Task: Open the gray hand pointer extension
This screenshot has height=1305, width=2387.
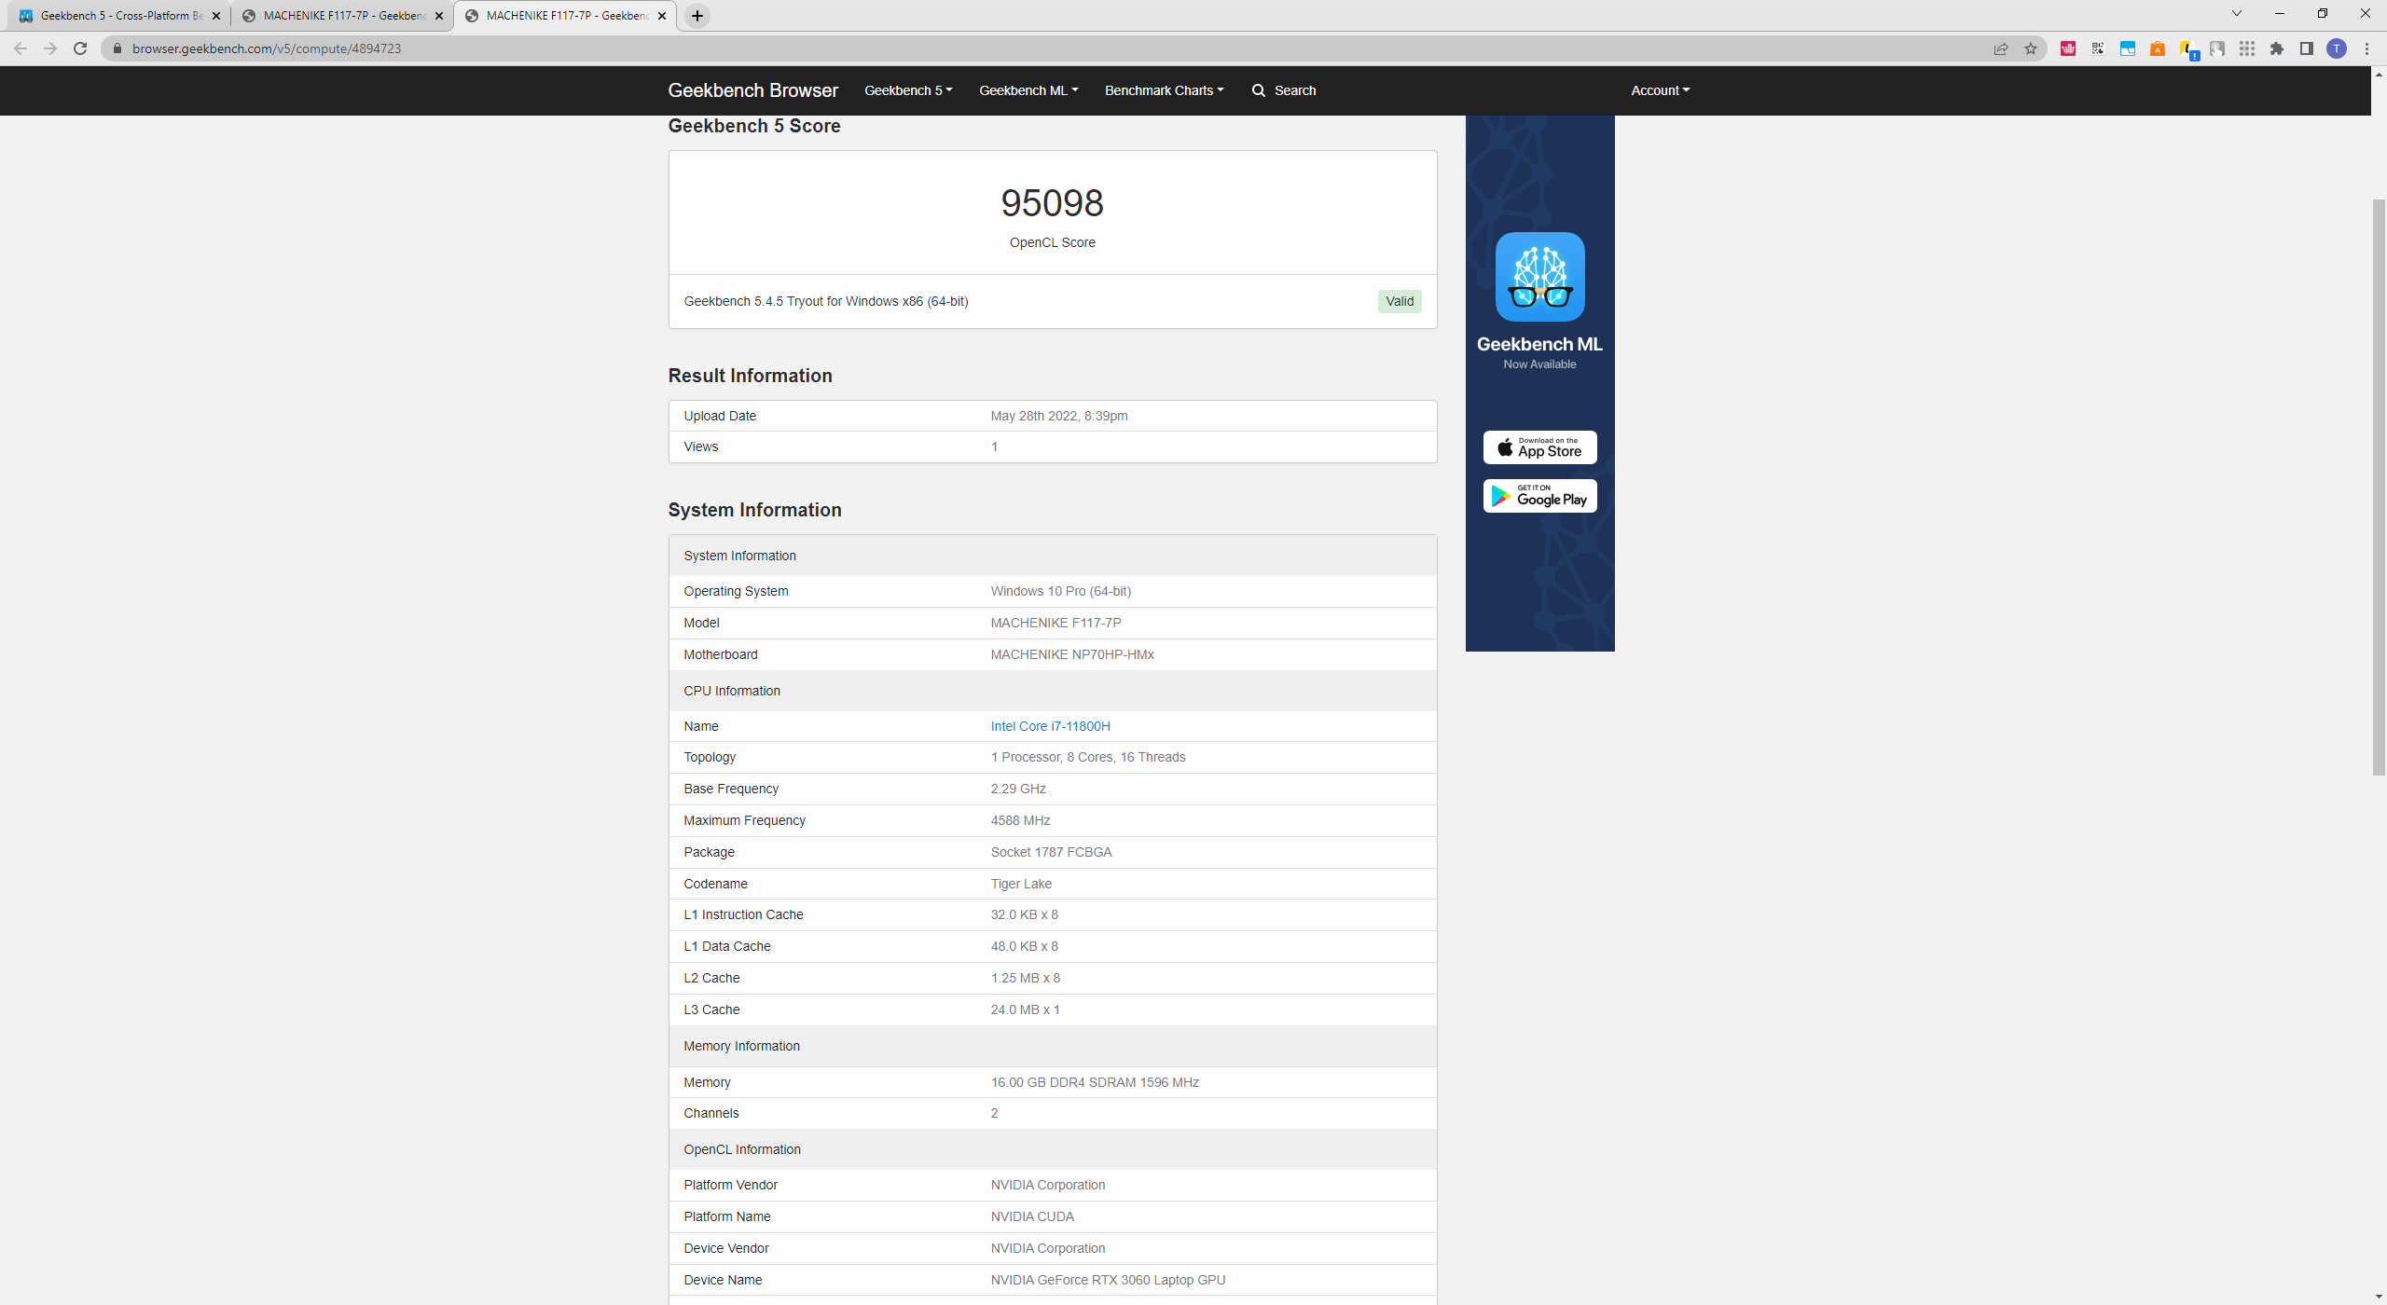Action: [2217, 48]
